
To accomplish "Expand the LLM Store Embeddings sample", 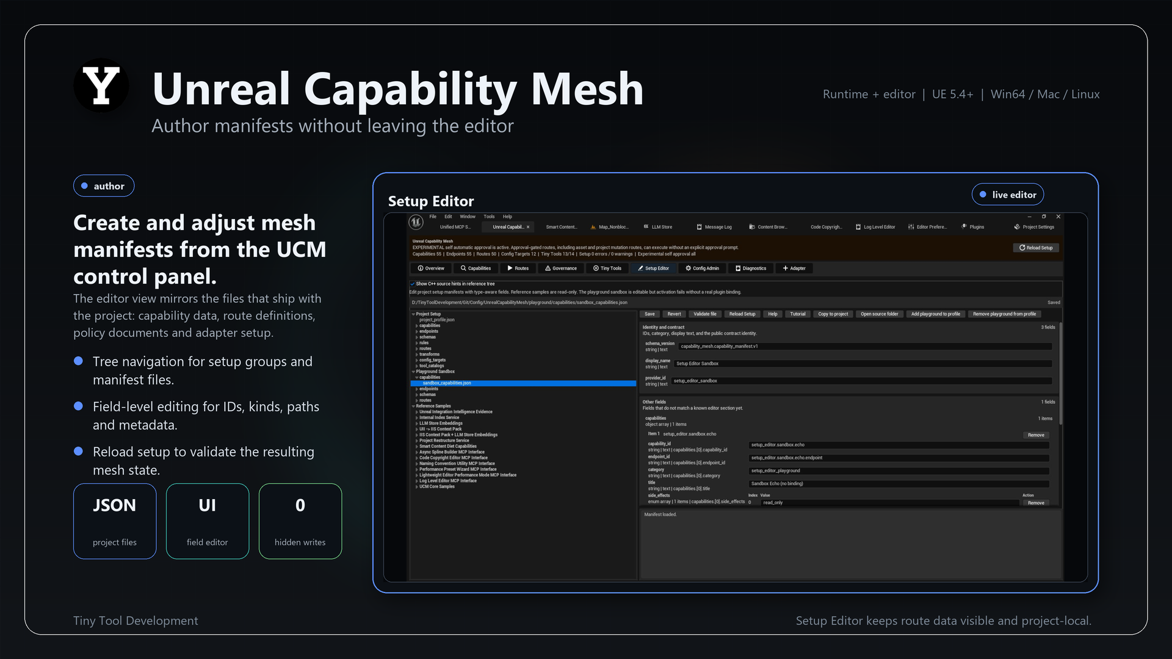I will click(x=417, y=423).
